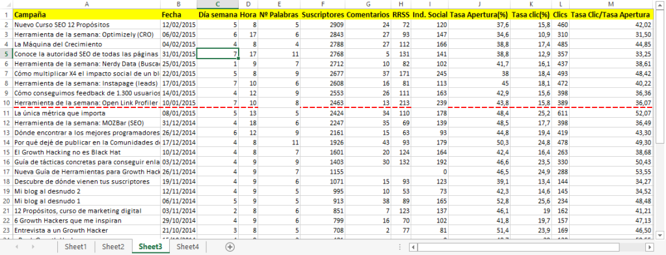This screenshot has height=255, width=666.
Task: Click the 'Comentarios' header cell
Action: click(368, 14)
